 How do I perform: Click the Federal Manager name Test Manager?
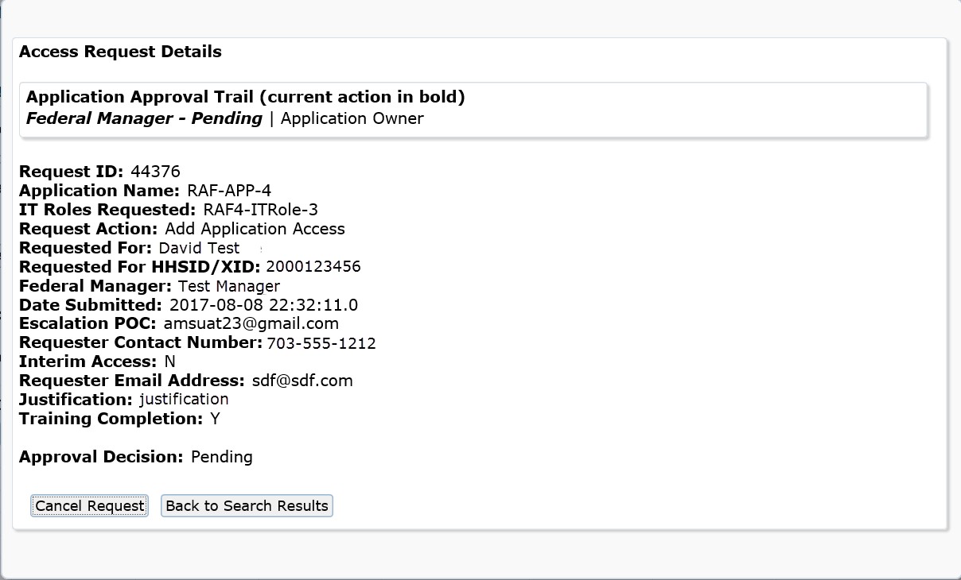click(229, 286)
